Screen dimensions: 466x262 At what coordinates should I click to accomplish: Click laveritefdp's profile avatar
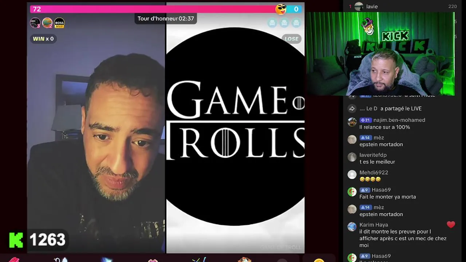pyautogui.click(x=352, y=157)
